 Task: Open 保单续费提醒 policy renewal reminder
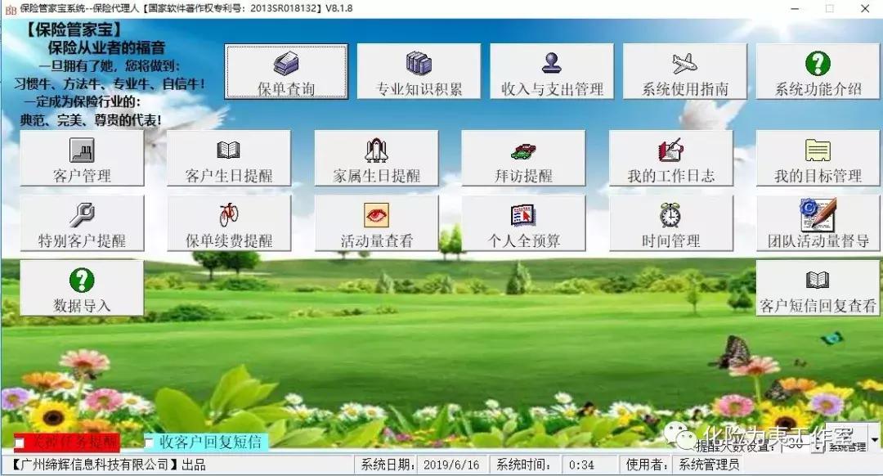(x=229, y=222)
